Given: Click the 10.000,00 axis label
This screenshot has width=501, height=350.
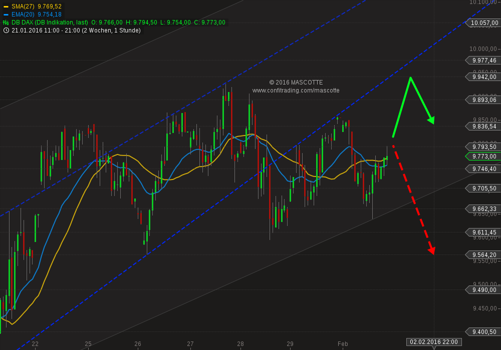Looking at the screenshot, I should coord(483,49).
